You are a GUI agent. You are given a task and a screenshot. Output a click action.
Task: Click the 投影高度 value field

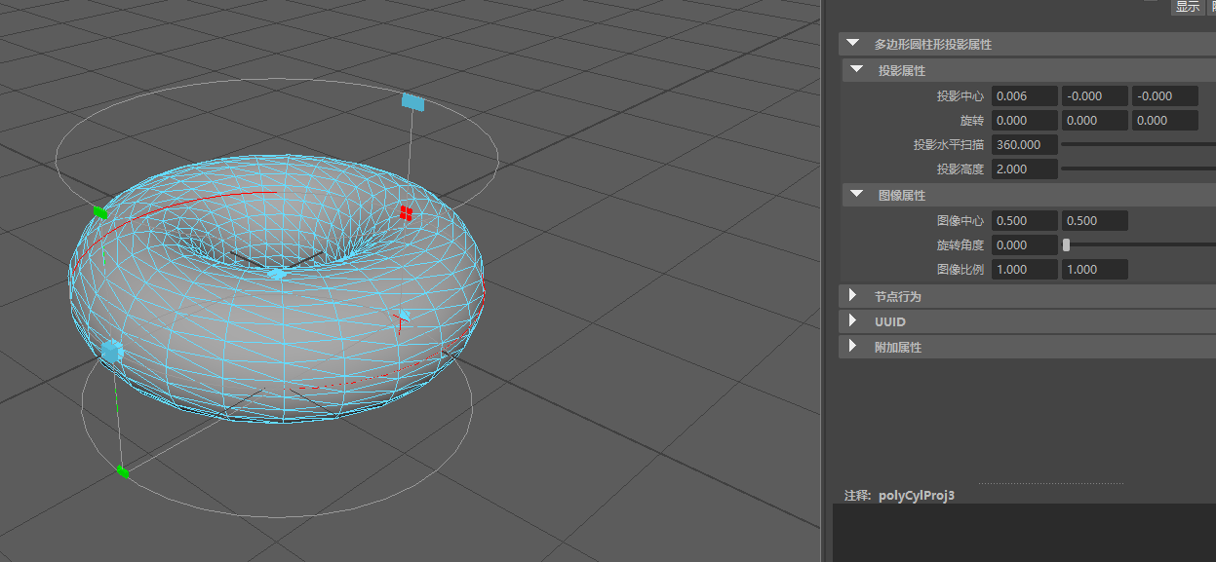(x=1025, y=169)
